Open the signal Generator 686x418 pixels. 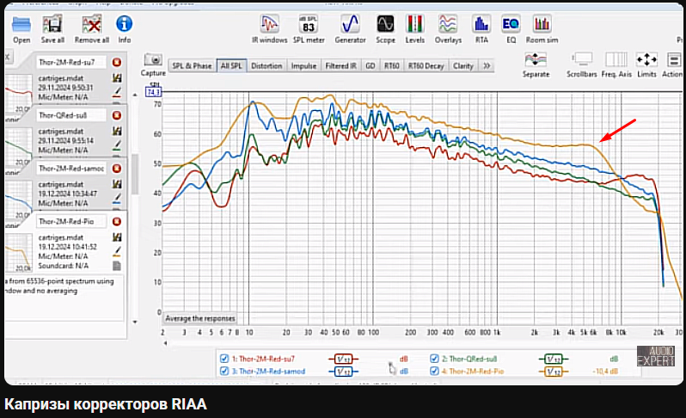[x=350, y=24]
